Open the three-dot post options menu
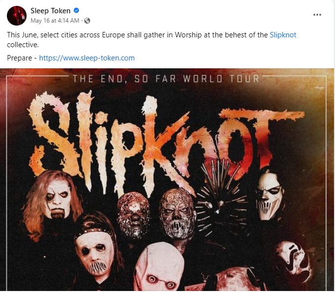Viewport: 335px width, 292px height. (317, 15)
